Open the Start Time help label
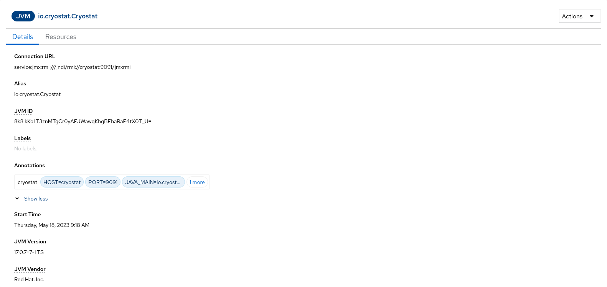 pyautogui.click(x=27, y=214)
